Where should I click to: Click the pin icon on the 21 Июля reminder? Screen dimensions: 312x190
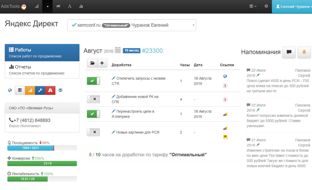[258, 145]
